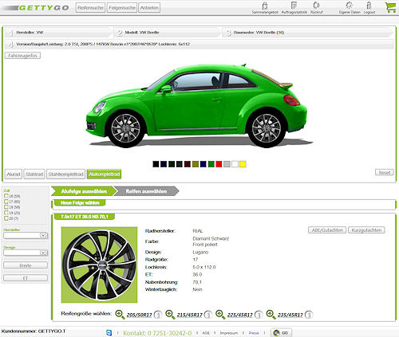
Task: Select the Alukomplettrad wheel type
Action: (x=104, y=174)
